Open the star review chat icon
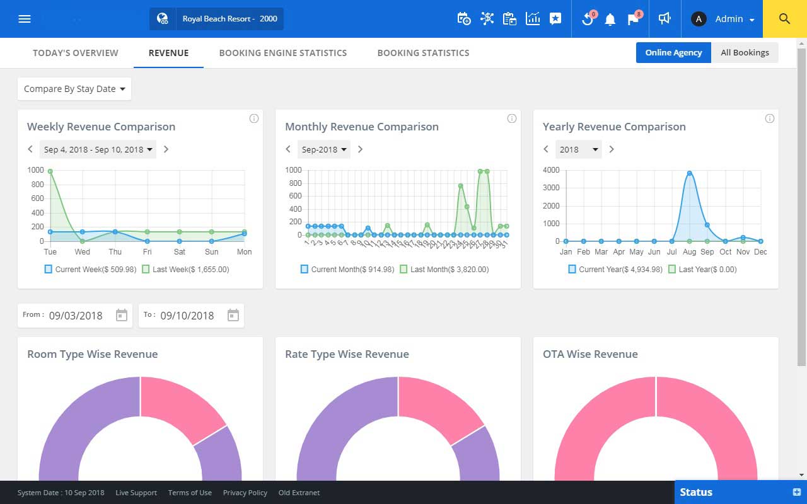Viewport: 807px width, 504px height. pos(555,19)
